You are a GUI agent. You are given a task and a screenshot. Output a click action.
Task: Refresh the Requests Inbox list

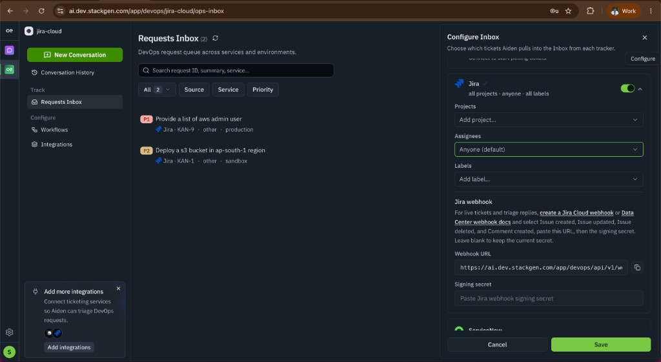(216, 38)
